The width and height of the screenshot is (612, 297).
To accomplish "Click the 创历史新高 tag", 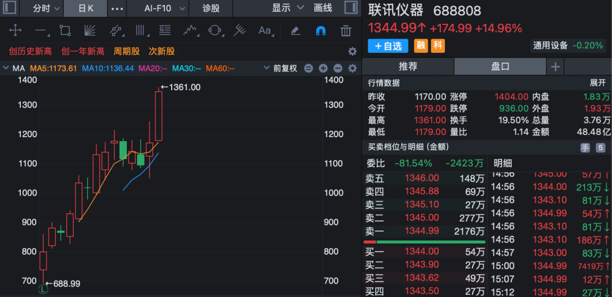I will tap(31, 51).
